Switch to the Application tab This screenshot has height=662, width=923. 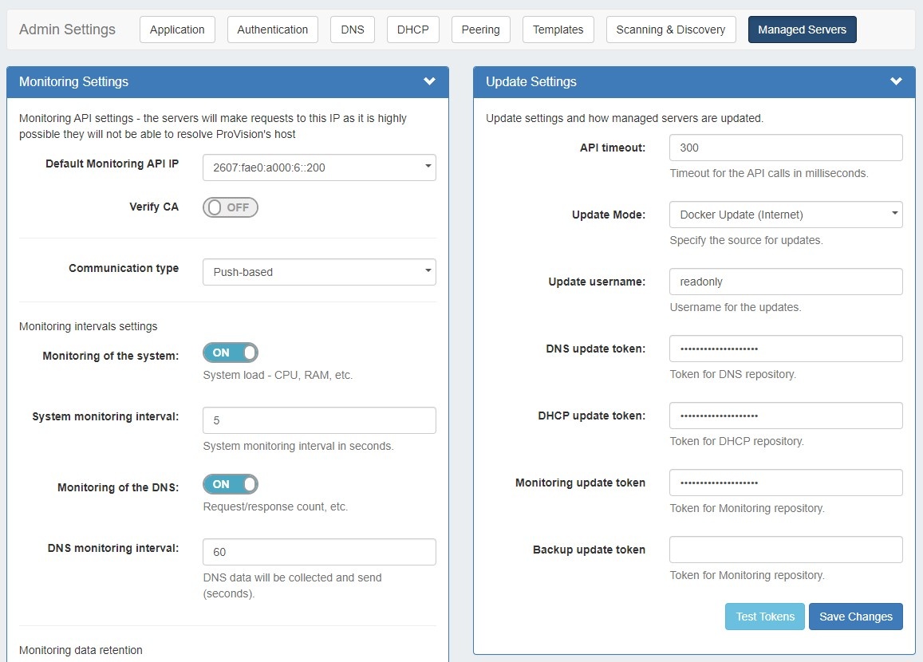[177, 30]
